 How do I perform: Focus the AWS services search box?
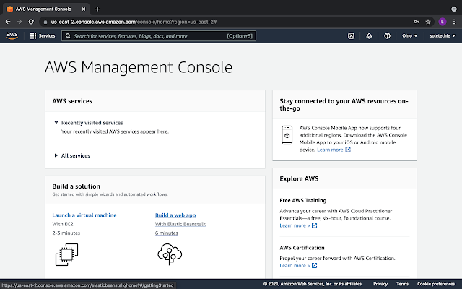coord(159,36)
